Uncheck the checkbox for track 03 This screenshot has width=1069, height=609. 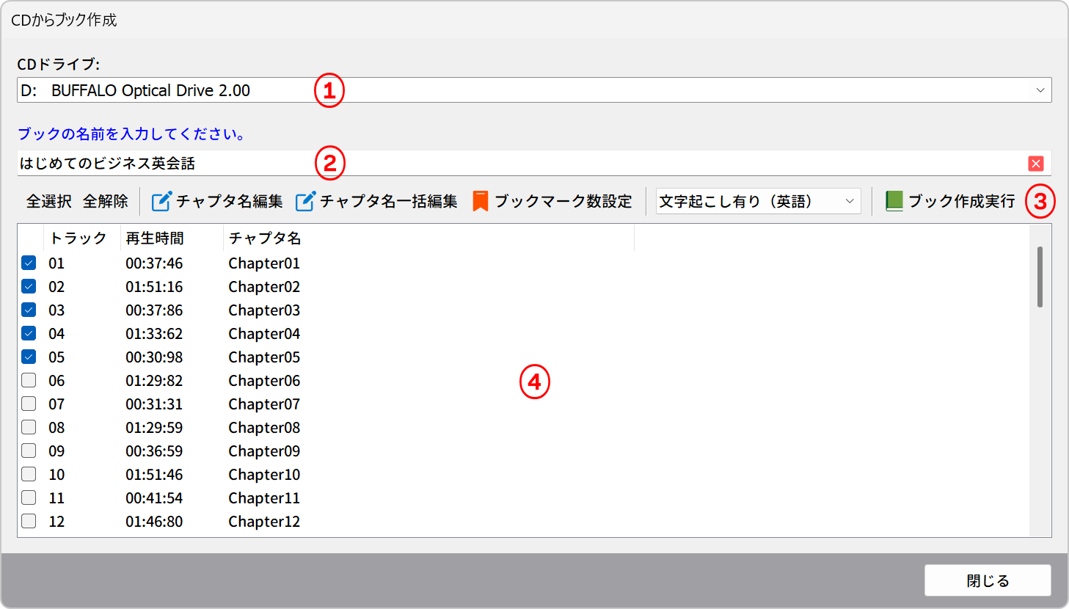29,310
